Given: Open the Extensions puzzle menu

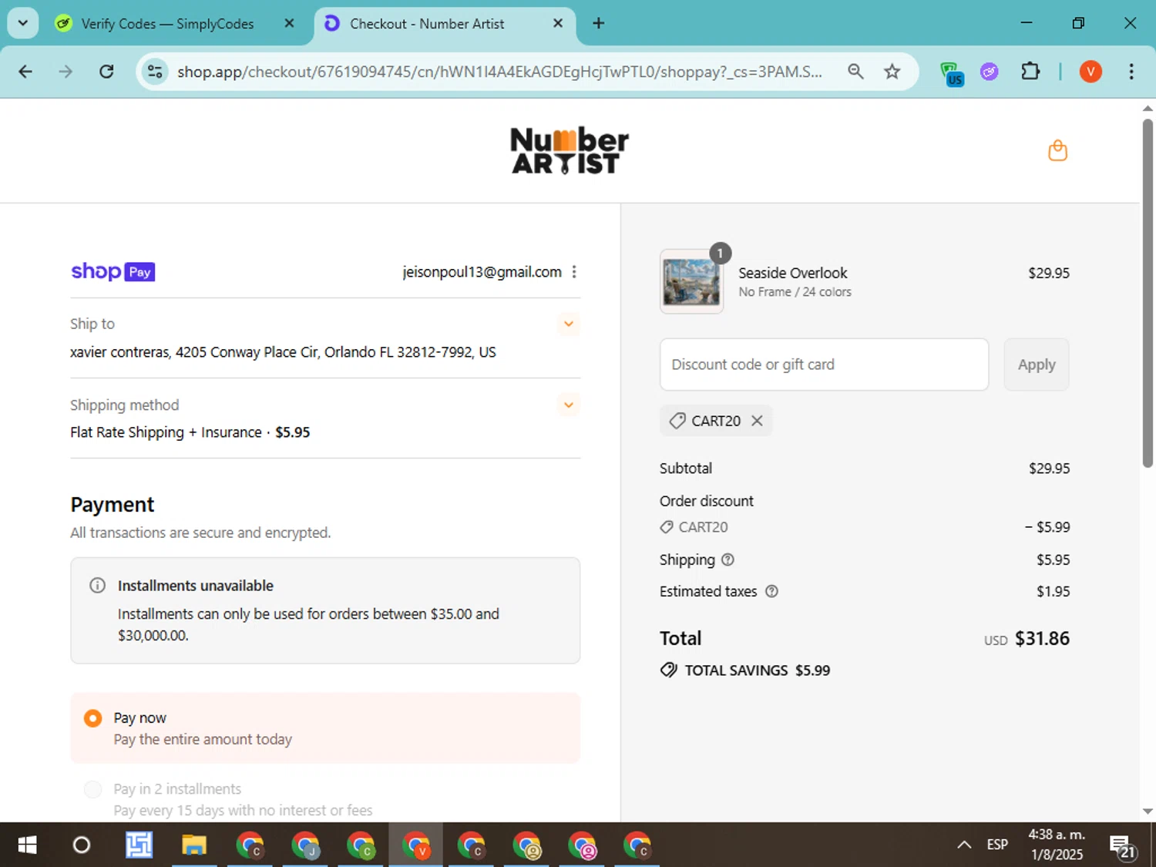Looking at the screenshot, I should pyautogui.click(x=1030, y=72).
